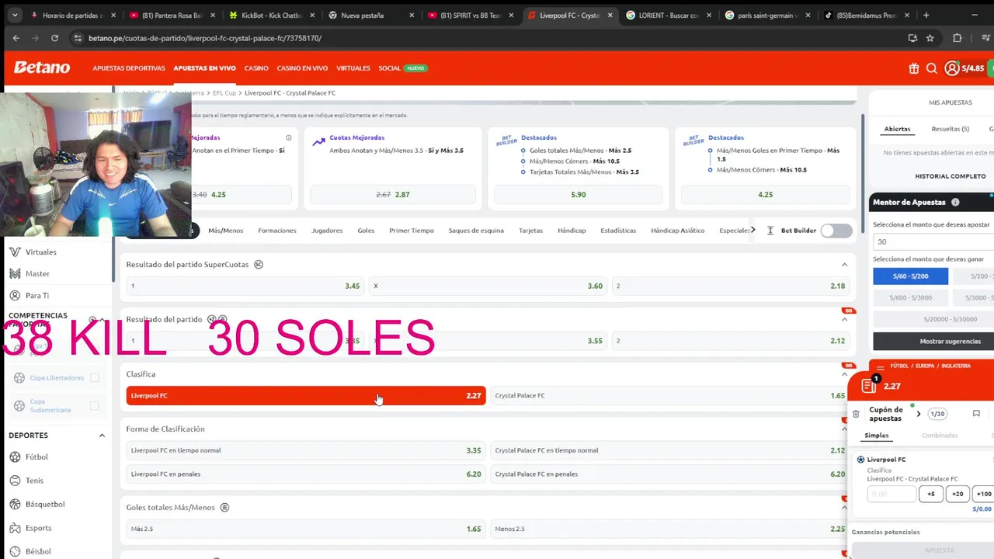This screenshot has width=994, height=559.
Task: Click the Béisbol icon in sidebar
Action: 15,551
